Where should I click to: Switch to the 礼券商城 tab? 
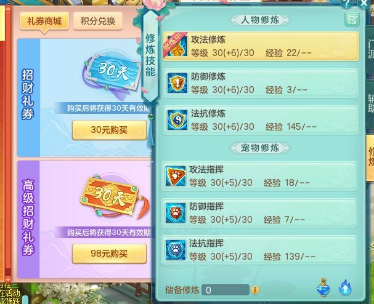pyautogui.click(x=44, y=22)
